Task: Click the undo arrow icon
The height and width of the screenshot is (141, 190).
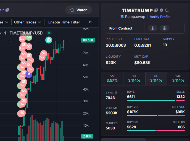Action: [x=90, y=22]
